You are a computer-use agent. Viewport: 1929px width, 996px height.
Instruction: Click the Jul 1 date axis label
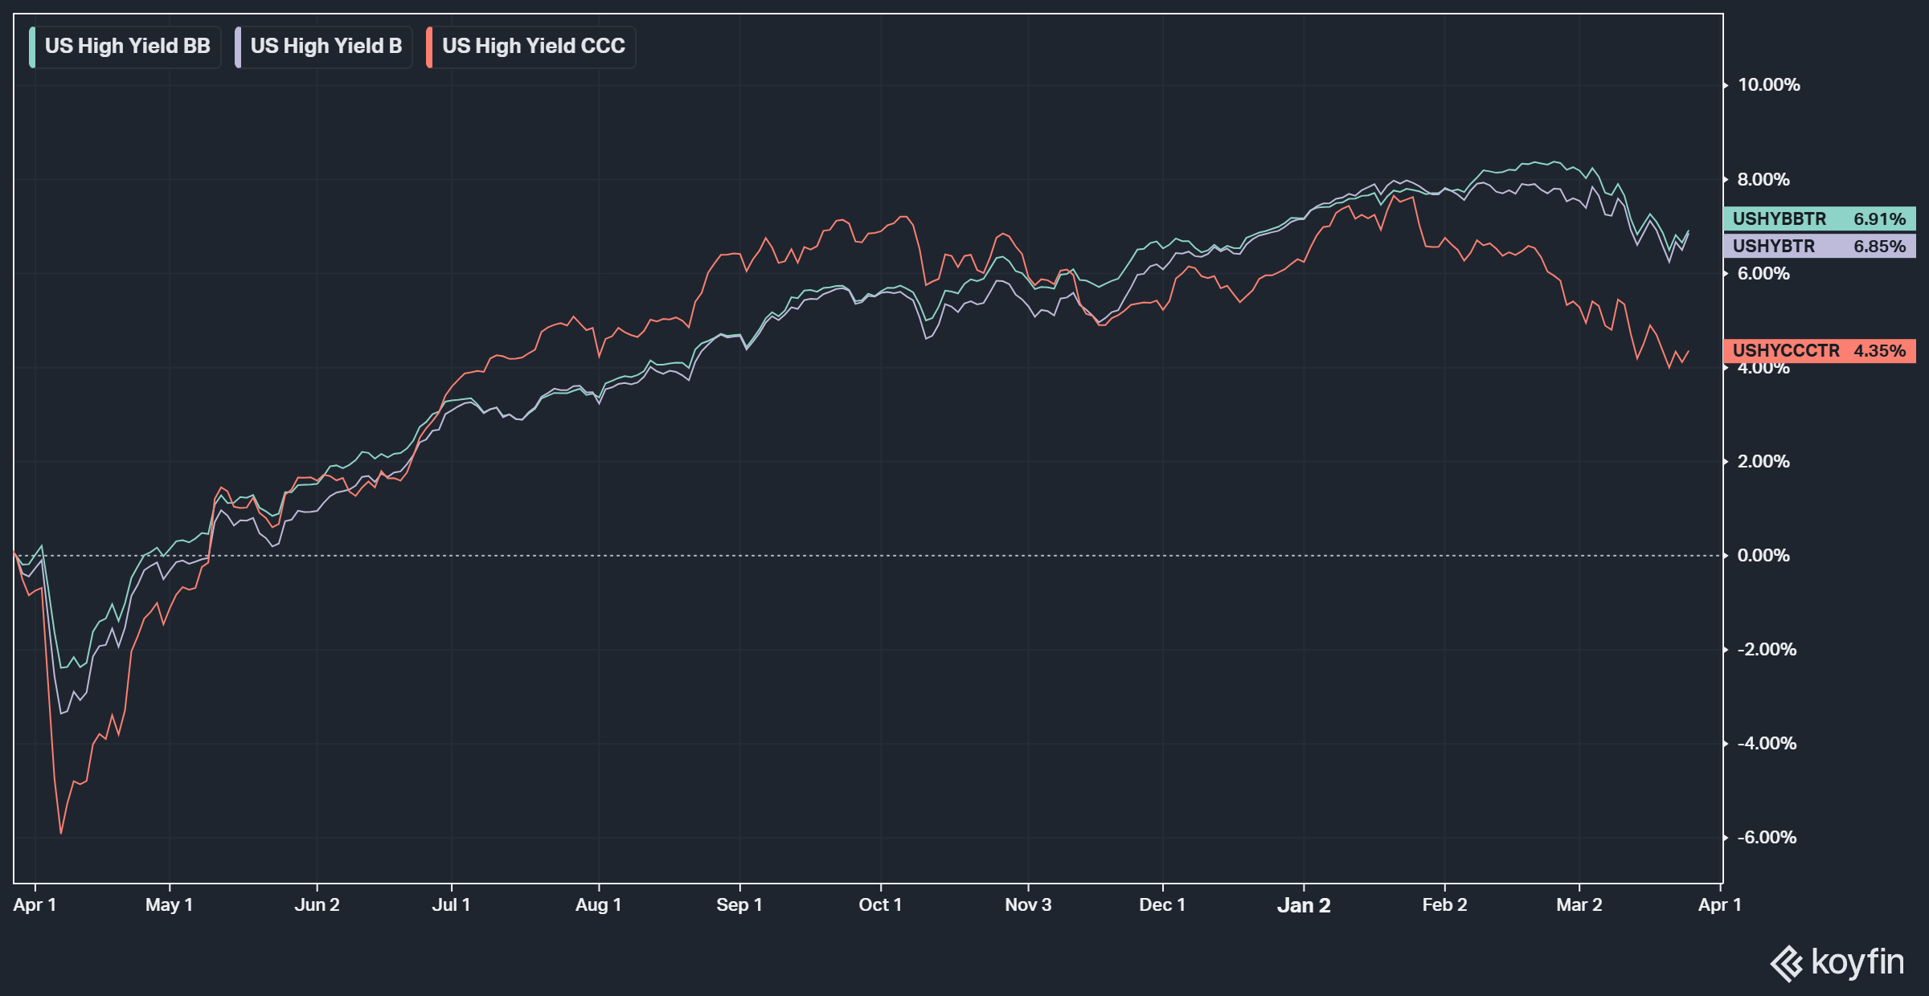click(x=451, y=904)
